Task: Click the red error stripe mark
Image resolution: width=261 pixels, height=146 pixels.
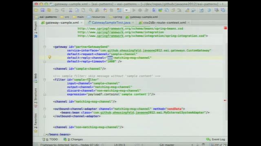Action: 225,100
